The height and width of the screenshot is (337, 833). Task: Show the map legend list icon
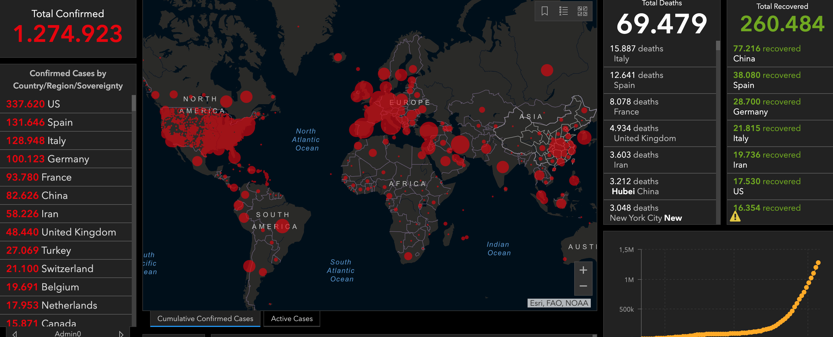563,11
